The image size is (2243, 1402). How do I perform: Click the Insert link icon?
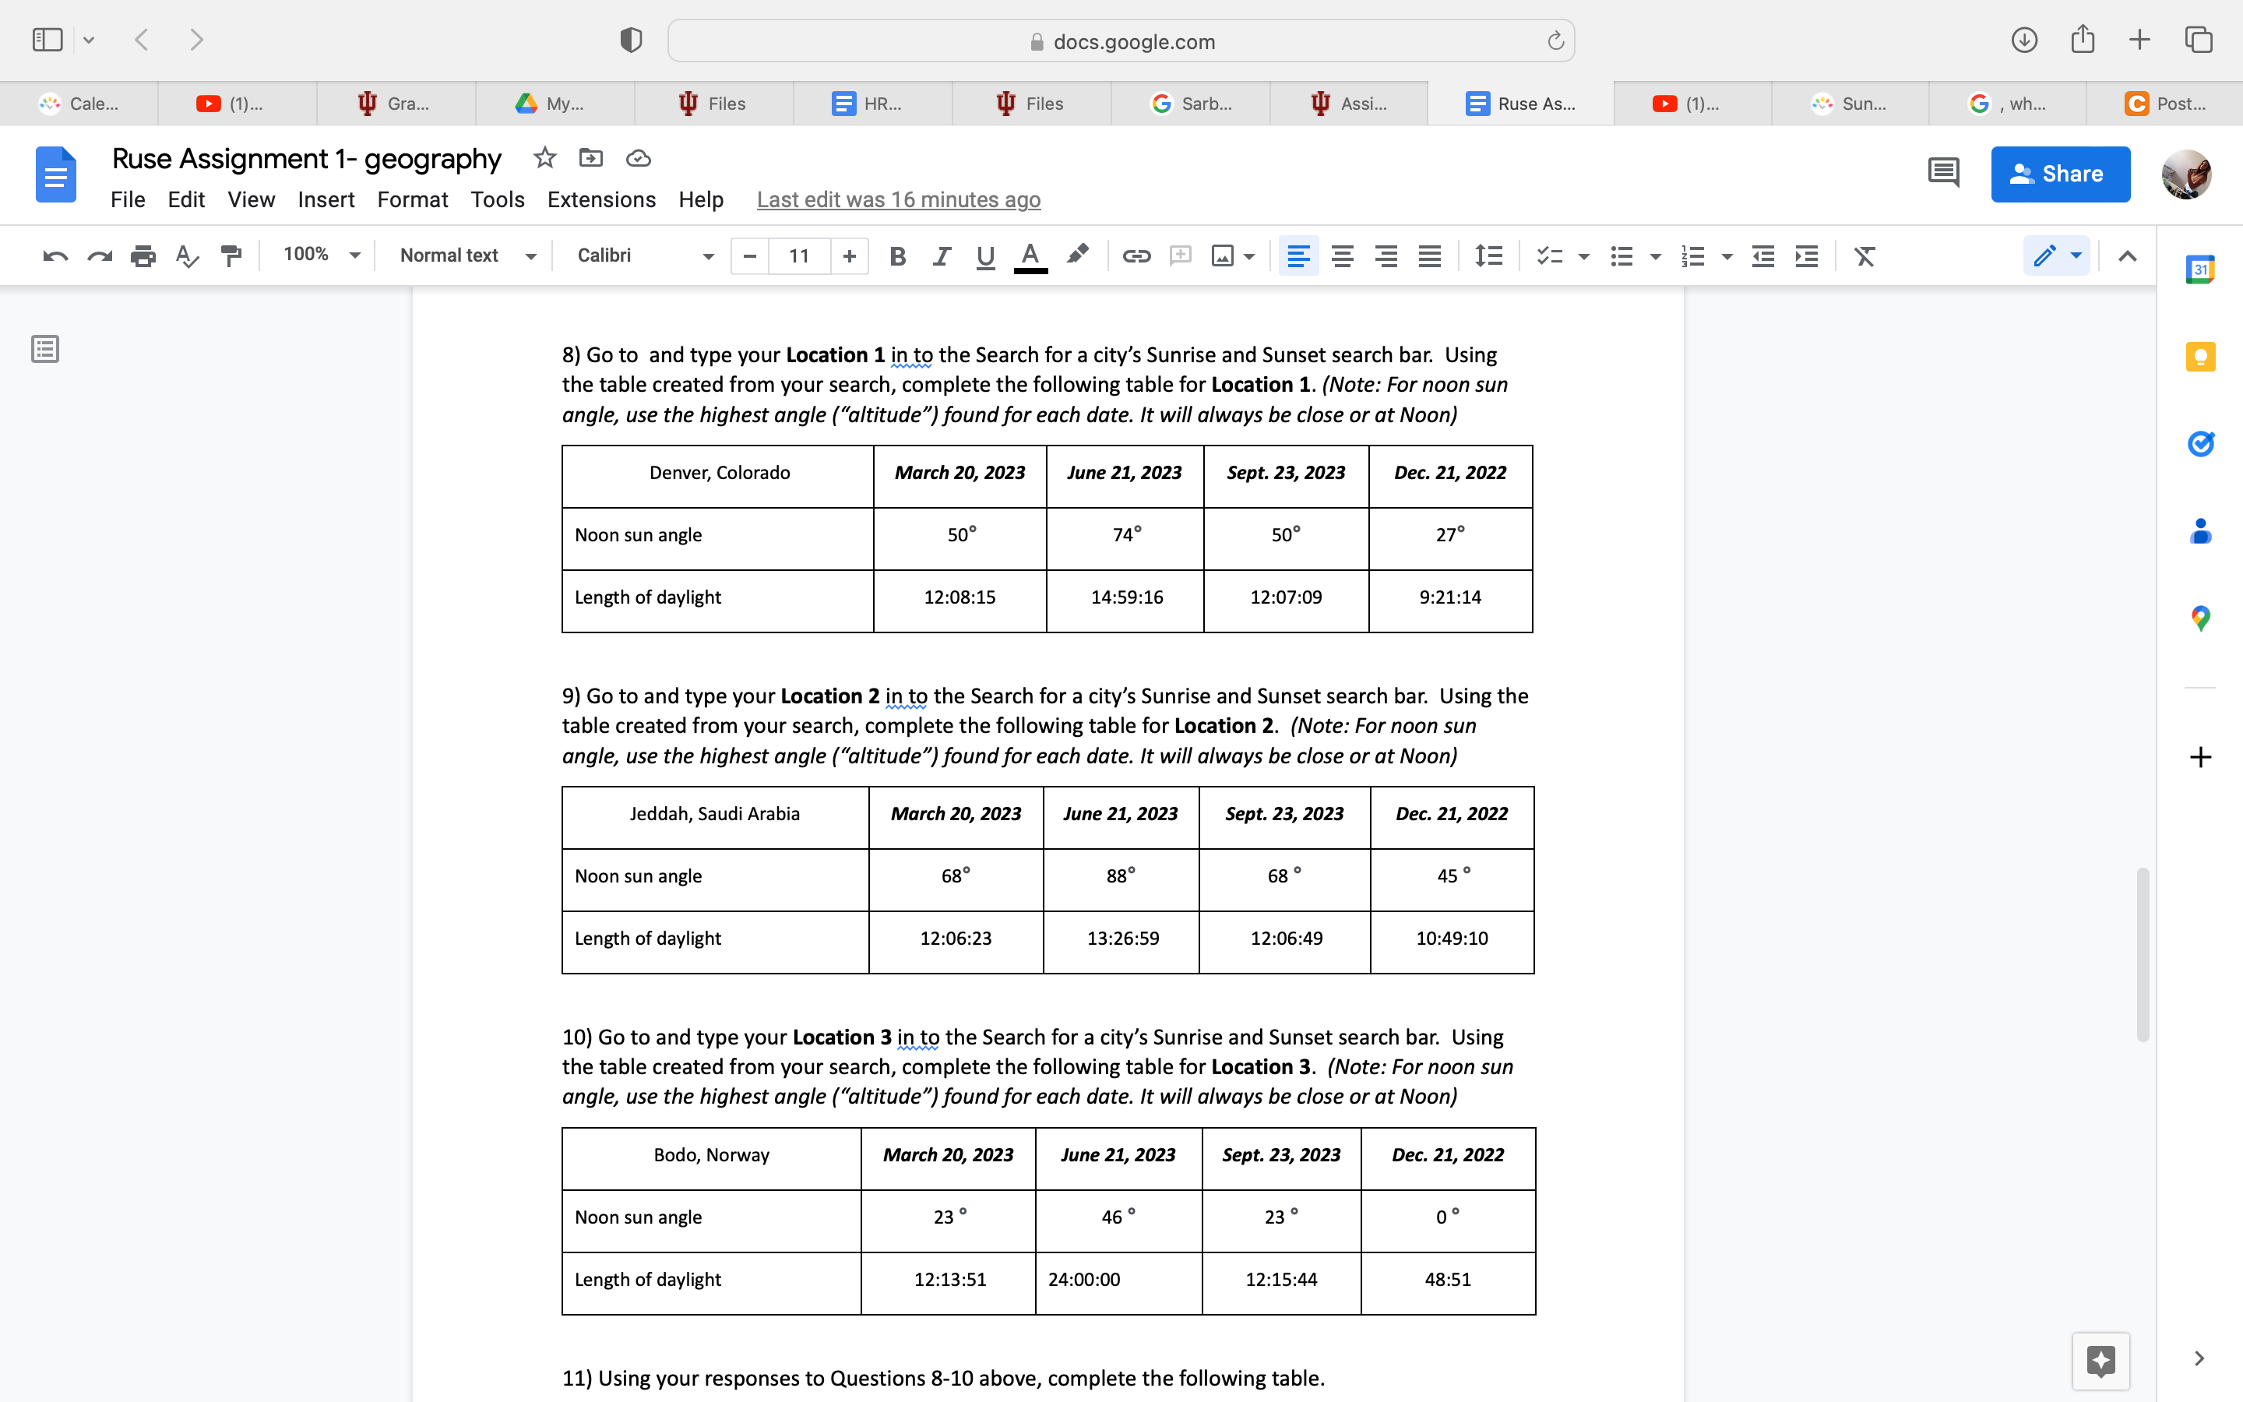(1136, 256)
